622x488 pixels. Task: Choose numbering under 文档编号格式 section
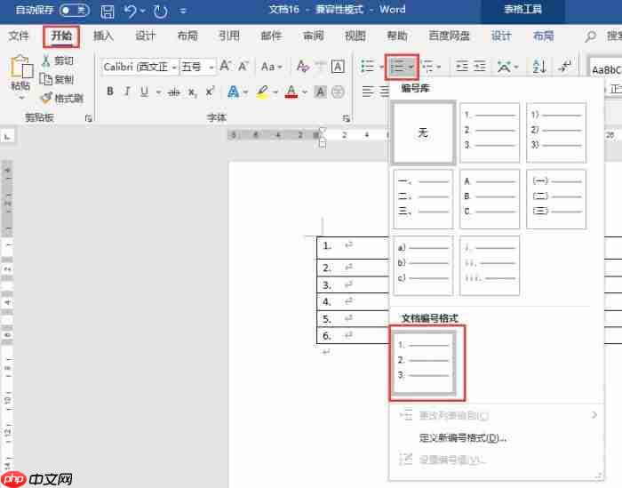424,363
